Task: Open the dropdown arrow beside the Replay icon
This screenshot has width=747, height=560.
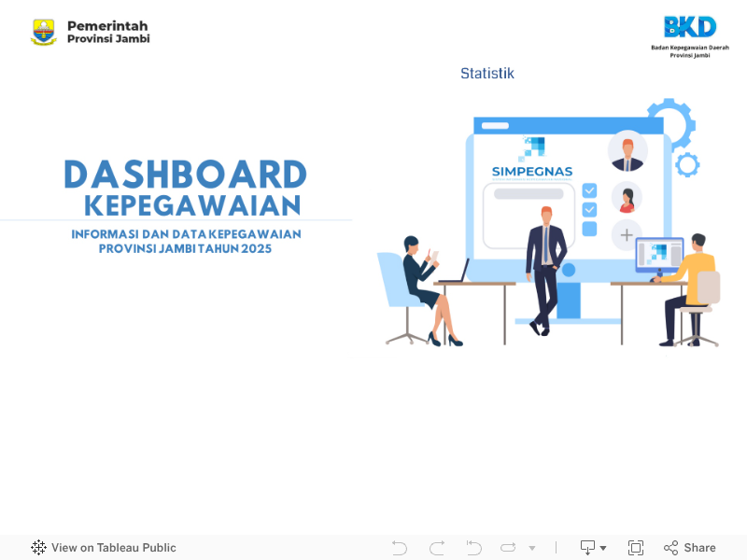Action: (x=532, y=548)
